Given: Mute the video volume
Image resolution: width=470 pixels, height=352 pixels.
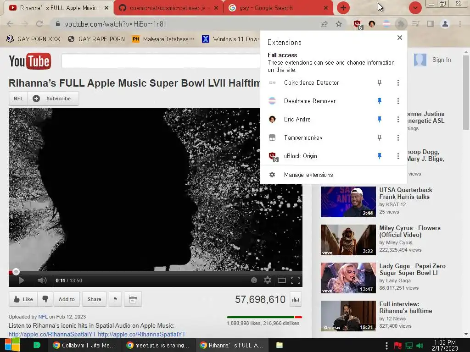Looking at the screenshot, I should 42,280.
